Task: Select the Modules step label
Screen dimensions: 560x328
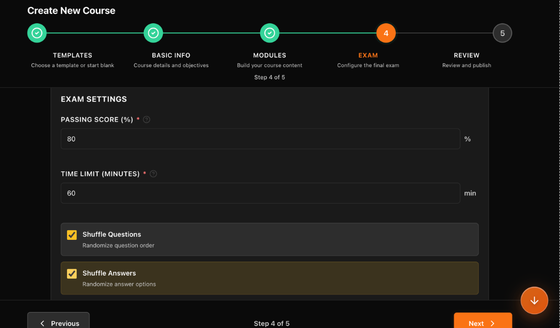Action: click(x=269, y=55)
